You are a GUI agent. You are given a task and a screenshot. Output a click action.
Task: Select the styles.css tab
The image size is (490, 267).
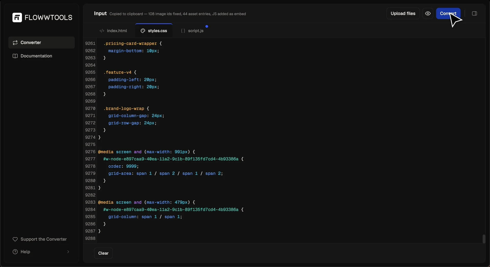click(154, 31)
